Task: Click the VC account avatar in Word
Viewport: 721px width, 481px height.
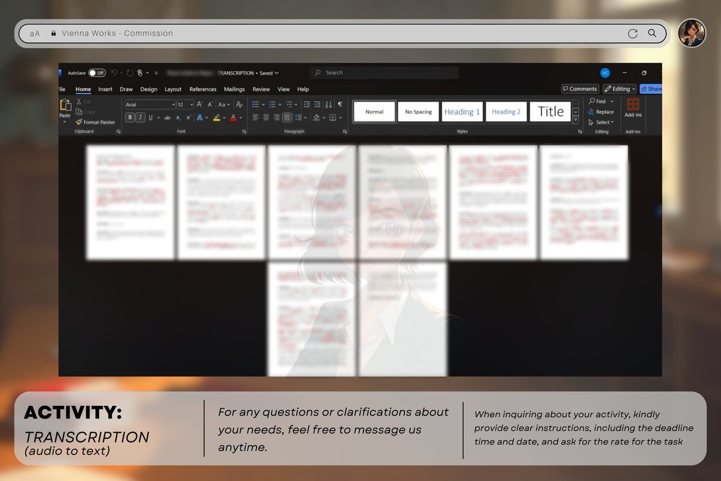Action: [605, 73]
